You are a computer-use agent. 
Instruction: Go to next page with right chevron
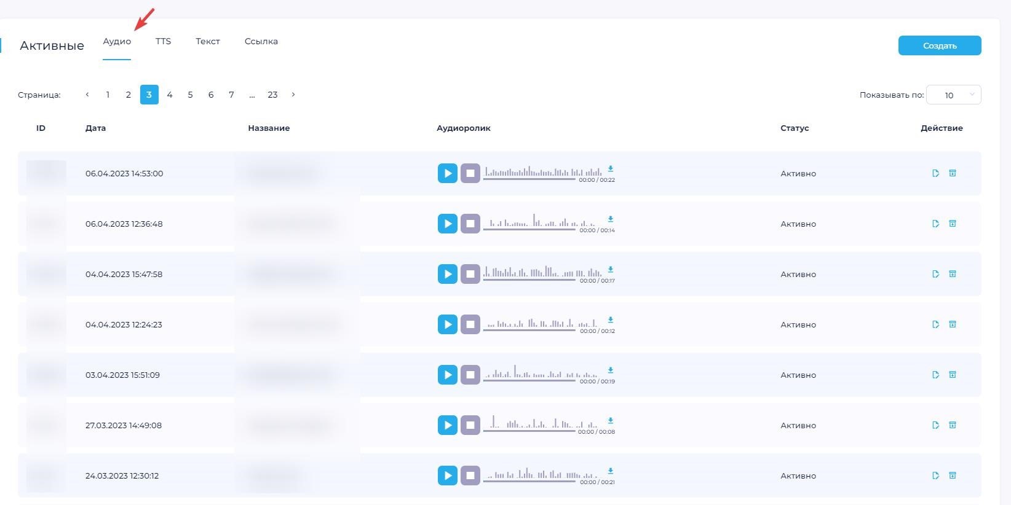(293, 95)
